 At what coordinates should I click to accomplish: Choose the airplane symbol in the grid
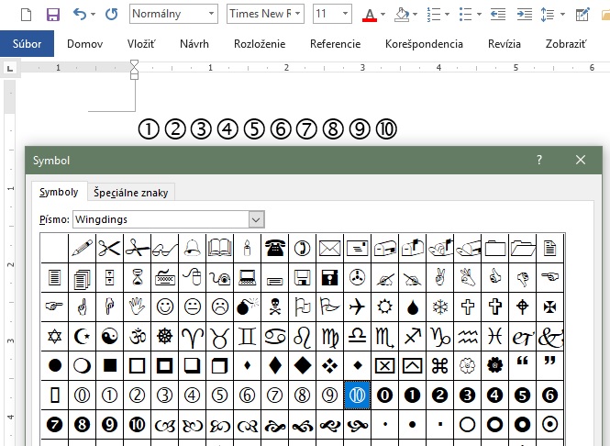click(x=357, y=306)
